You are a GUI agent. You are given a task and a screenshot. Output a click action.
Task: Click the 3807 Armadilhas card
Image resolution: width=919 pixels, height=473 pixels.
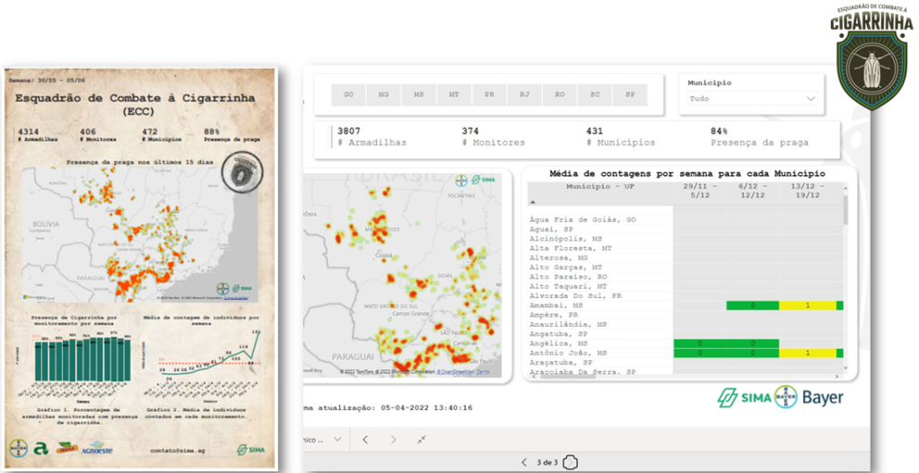click(x=372, y=136)
